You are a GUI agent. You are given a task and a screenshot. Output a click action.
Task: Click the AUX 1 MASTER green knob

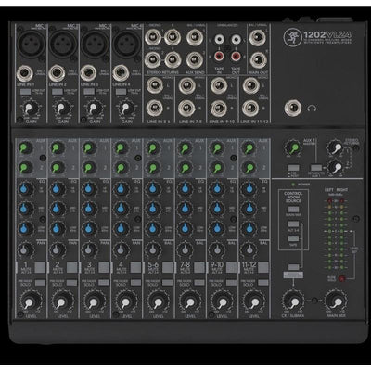click(293, 147)
